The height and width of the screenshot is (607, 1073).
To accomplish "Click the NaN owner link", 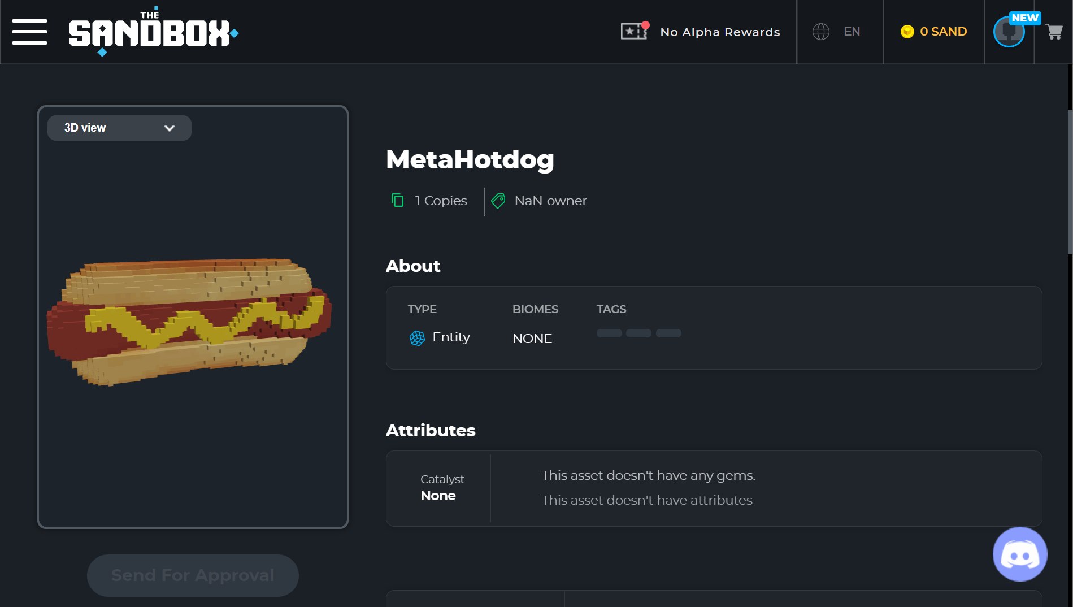I will click(x=551, y=201).
